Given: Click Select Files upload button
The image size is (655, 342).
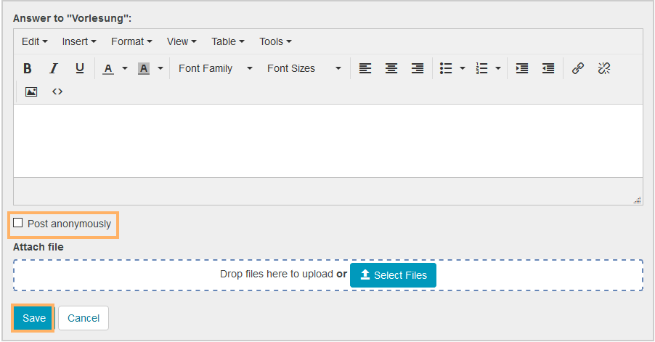Looking at the screenshot, I should pyautogui.click(x=393, y=275).
